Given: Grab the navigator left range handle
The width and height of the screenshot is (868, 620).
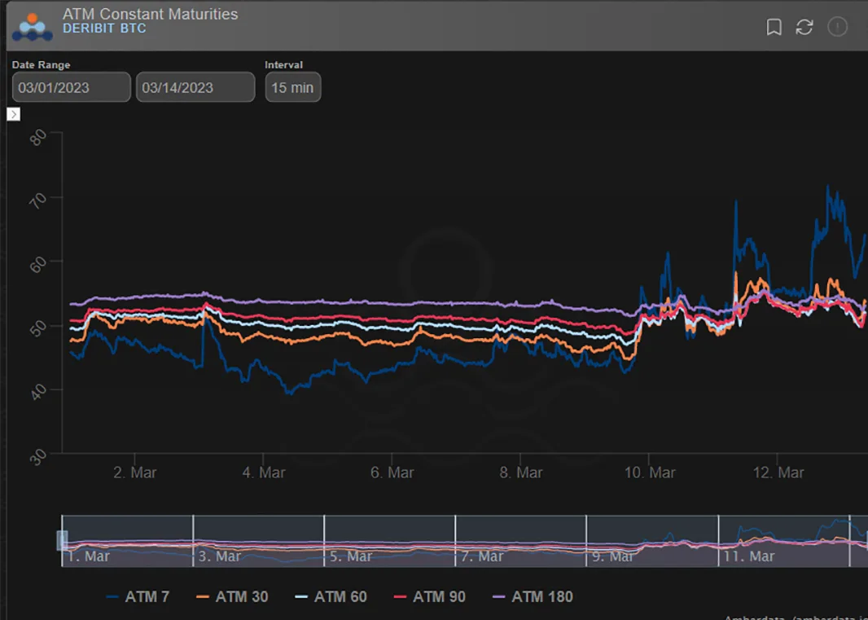Looking at the screenshot, I should point(63,541).
